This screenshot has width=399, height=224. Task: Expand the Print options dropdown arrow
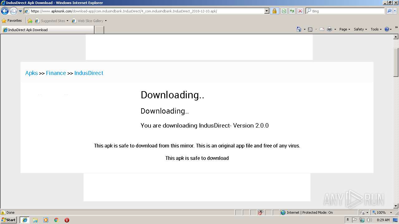335,29
